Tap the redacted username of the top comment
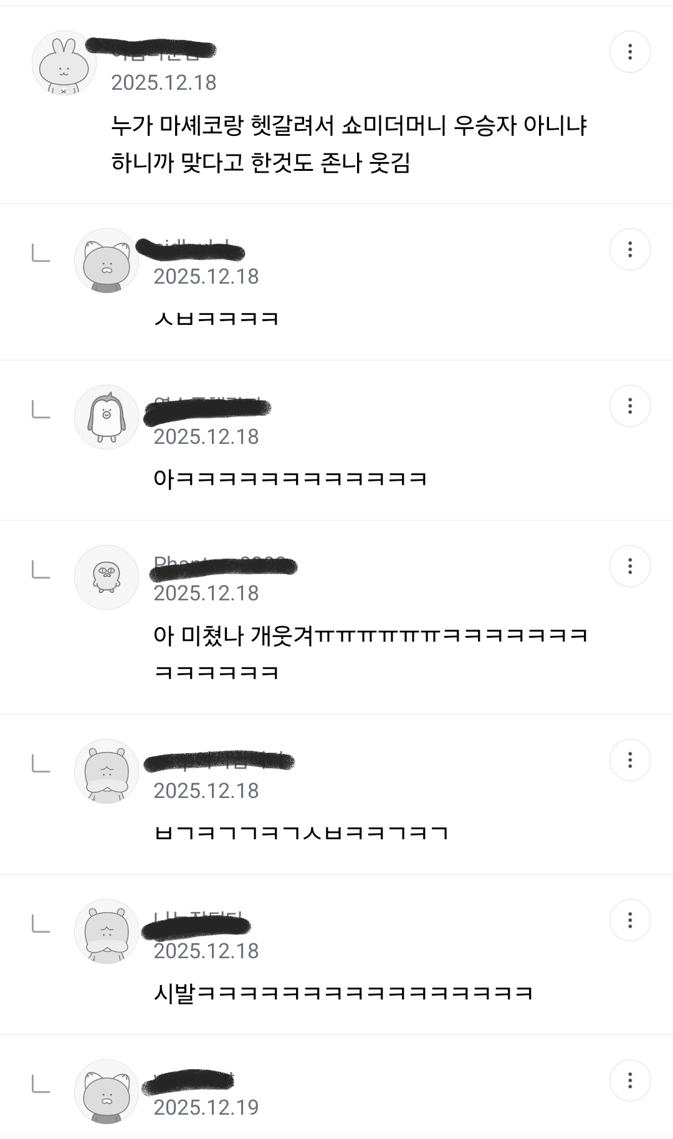This screenshot has height=1139, width=673. [151, 48]
